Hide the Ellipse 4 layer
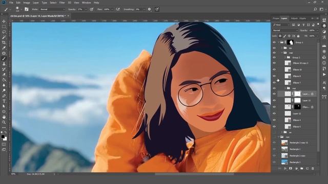 (274, 120)
